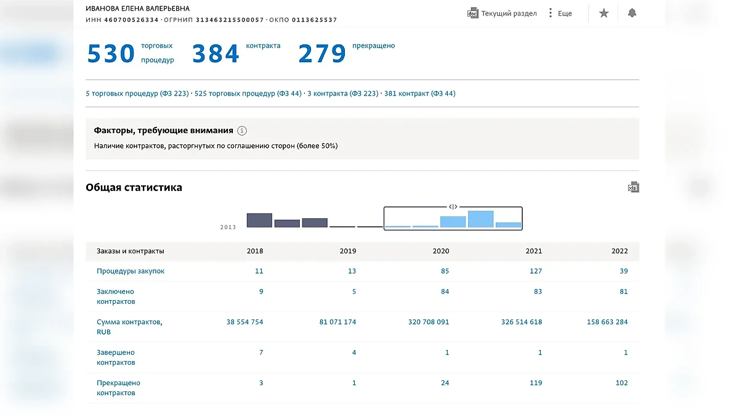Open 525 торговых процедур (ФЗ 44) link
The height and width of the screenshot is (416, 739).
pos(248,94)
